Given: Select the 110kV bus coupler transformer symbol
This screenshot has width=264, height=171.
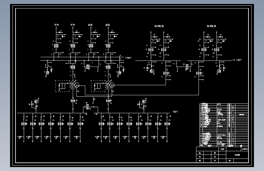Looking at the screenshot, I should pos(88,67).
